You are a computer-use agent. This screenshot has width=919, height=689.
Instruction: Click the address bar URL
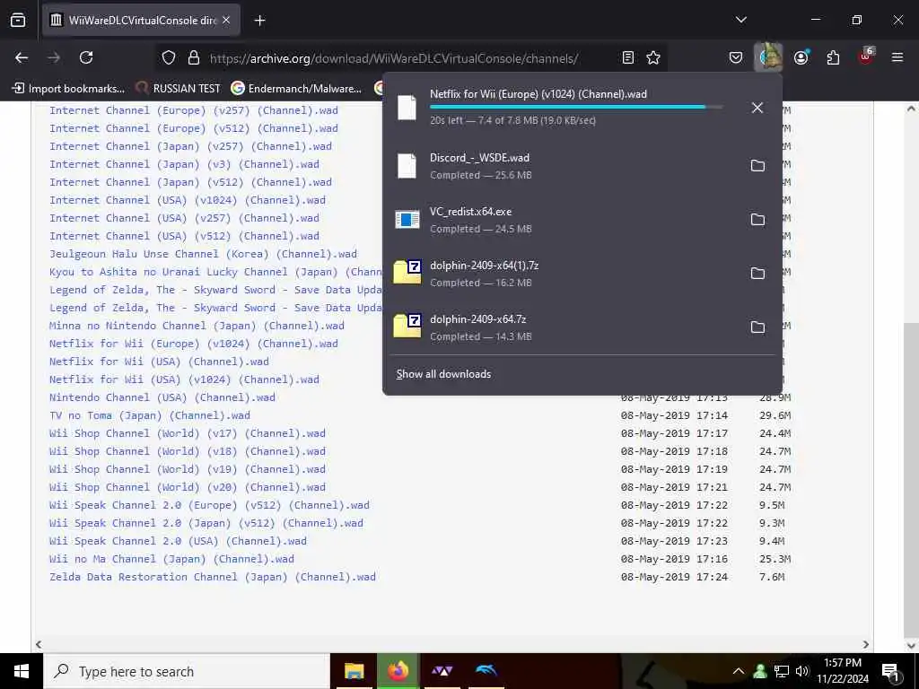coord(394,58)
